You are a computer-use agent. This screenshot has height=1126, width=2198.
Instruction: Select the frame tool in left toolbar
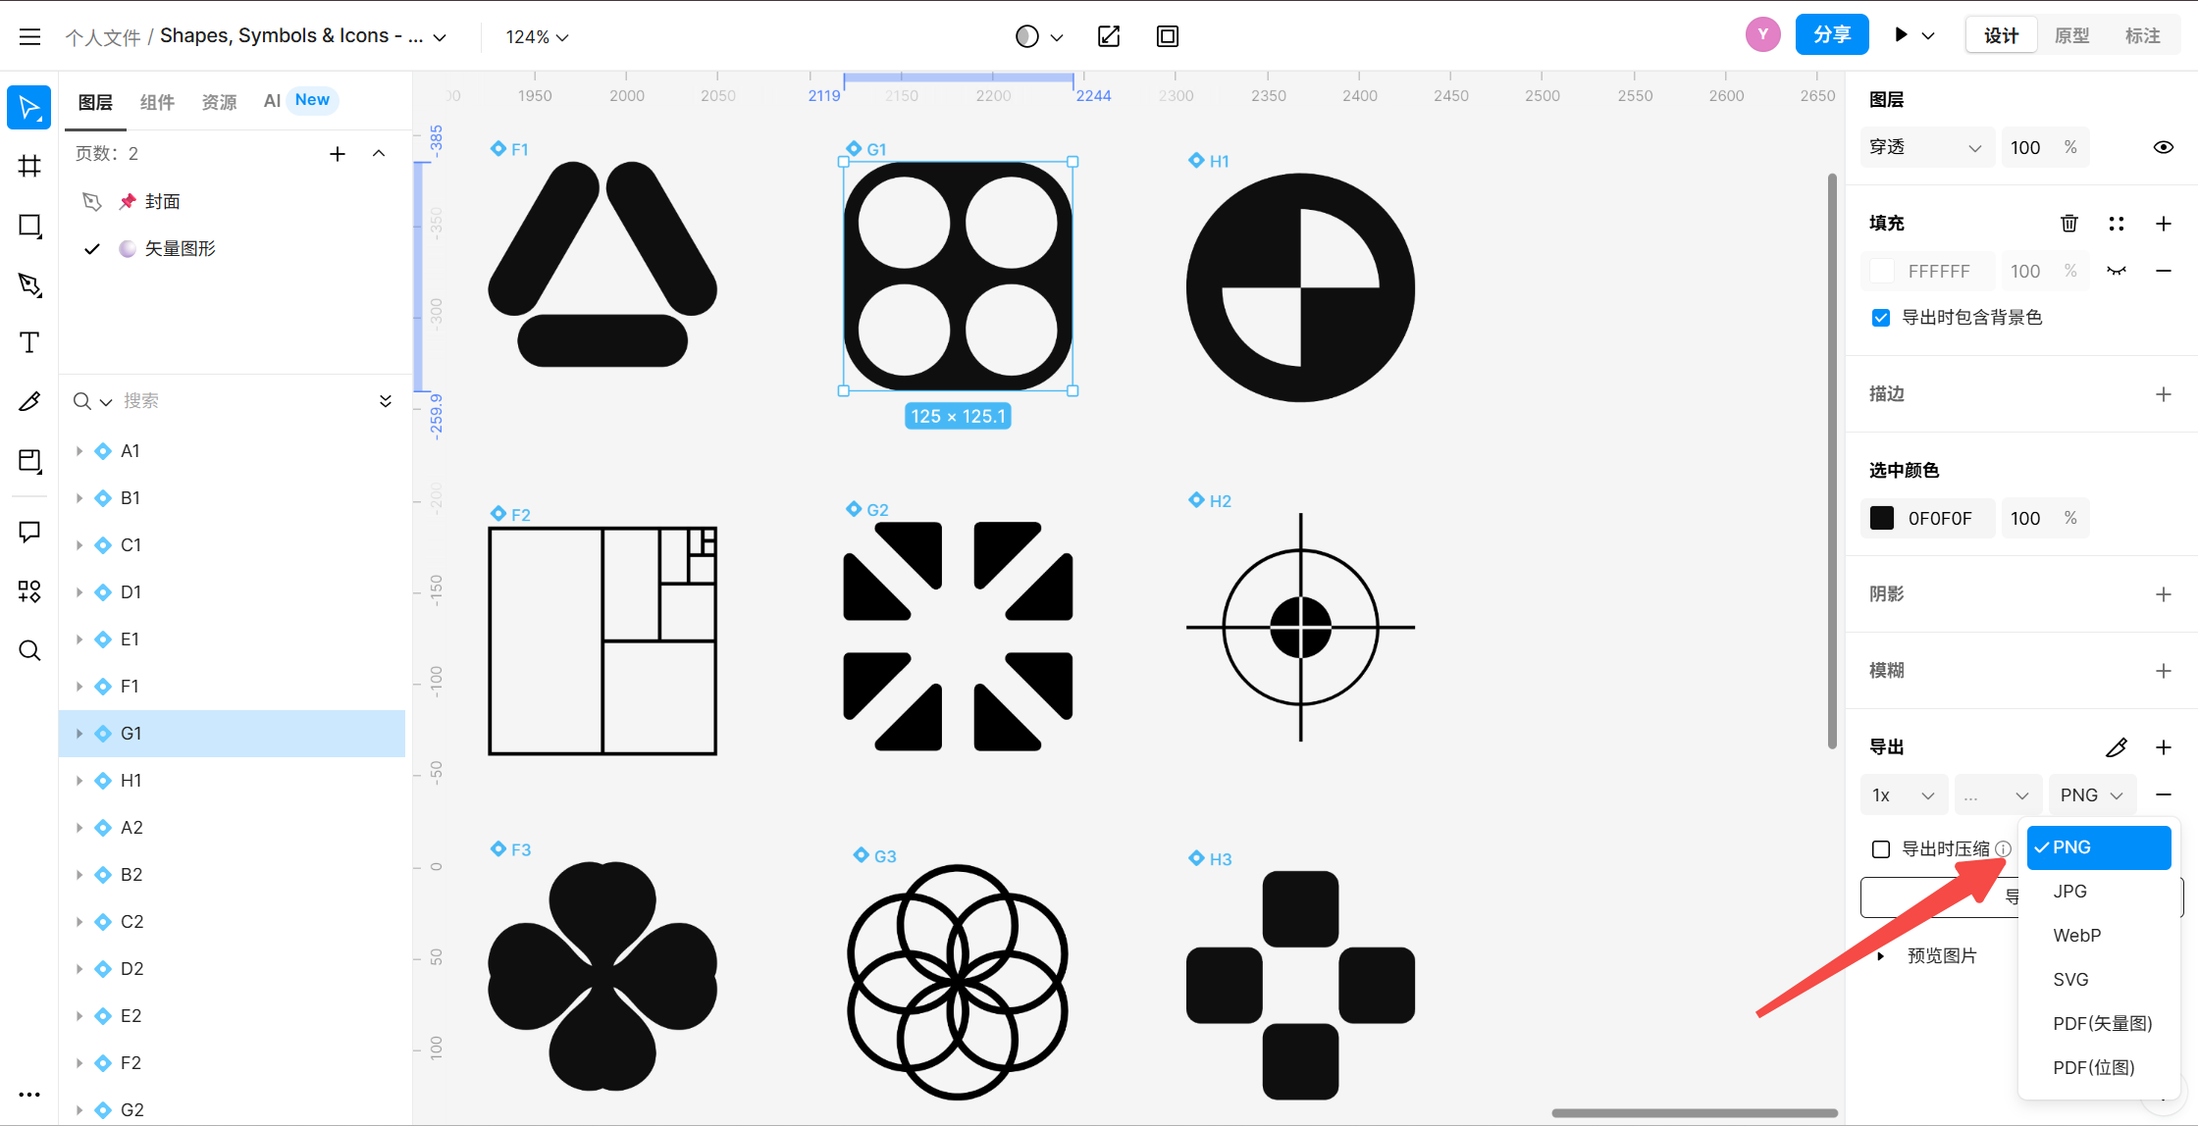[29, 166]
